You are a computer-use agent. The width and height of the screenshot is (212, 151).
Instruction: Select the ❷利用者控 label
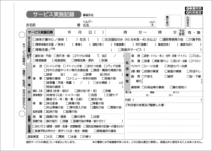click(194, 13)
